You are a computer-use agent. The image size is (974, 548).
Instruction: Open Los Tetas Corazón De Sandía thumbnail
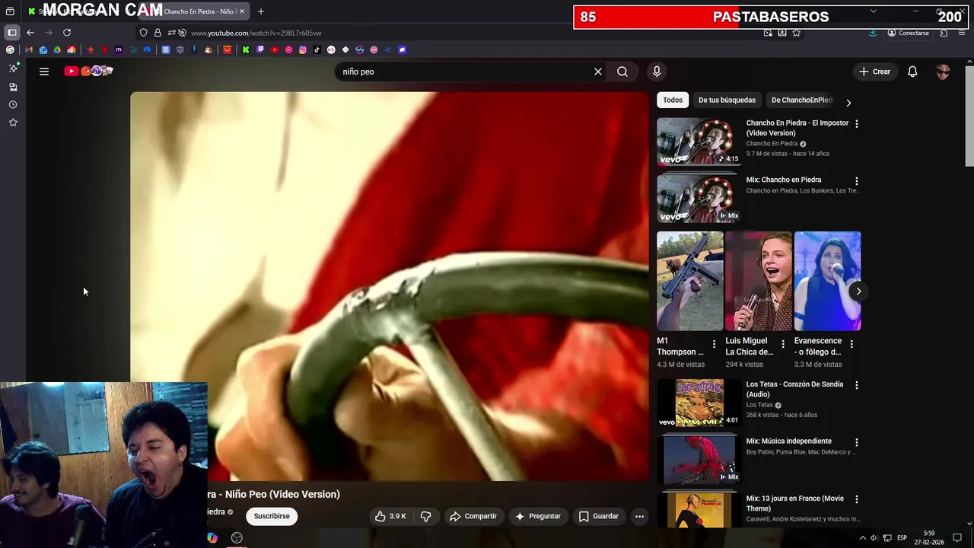[697, 403]
